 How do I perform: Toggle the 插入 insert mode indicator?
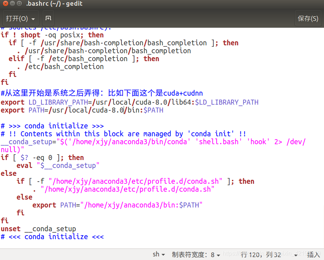[x=314, y=255]
